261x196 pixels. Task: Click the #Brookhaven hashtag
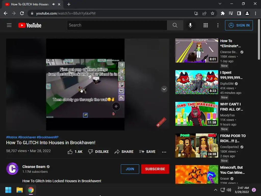click(x=27, y=137)
